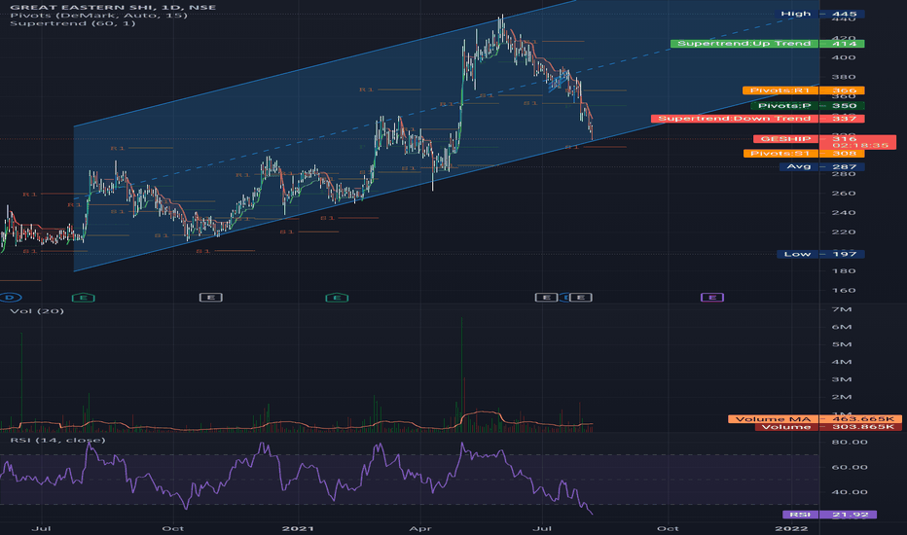Click the Low 197 price label
The height and width of the screenshot is (535, 907).
point(820,254)
